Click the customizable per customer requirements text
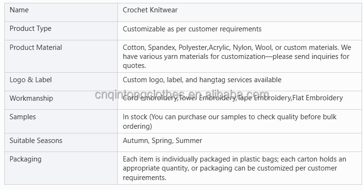 (x=192, y=29)
